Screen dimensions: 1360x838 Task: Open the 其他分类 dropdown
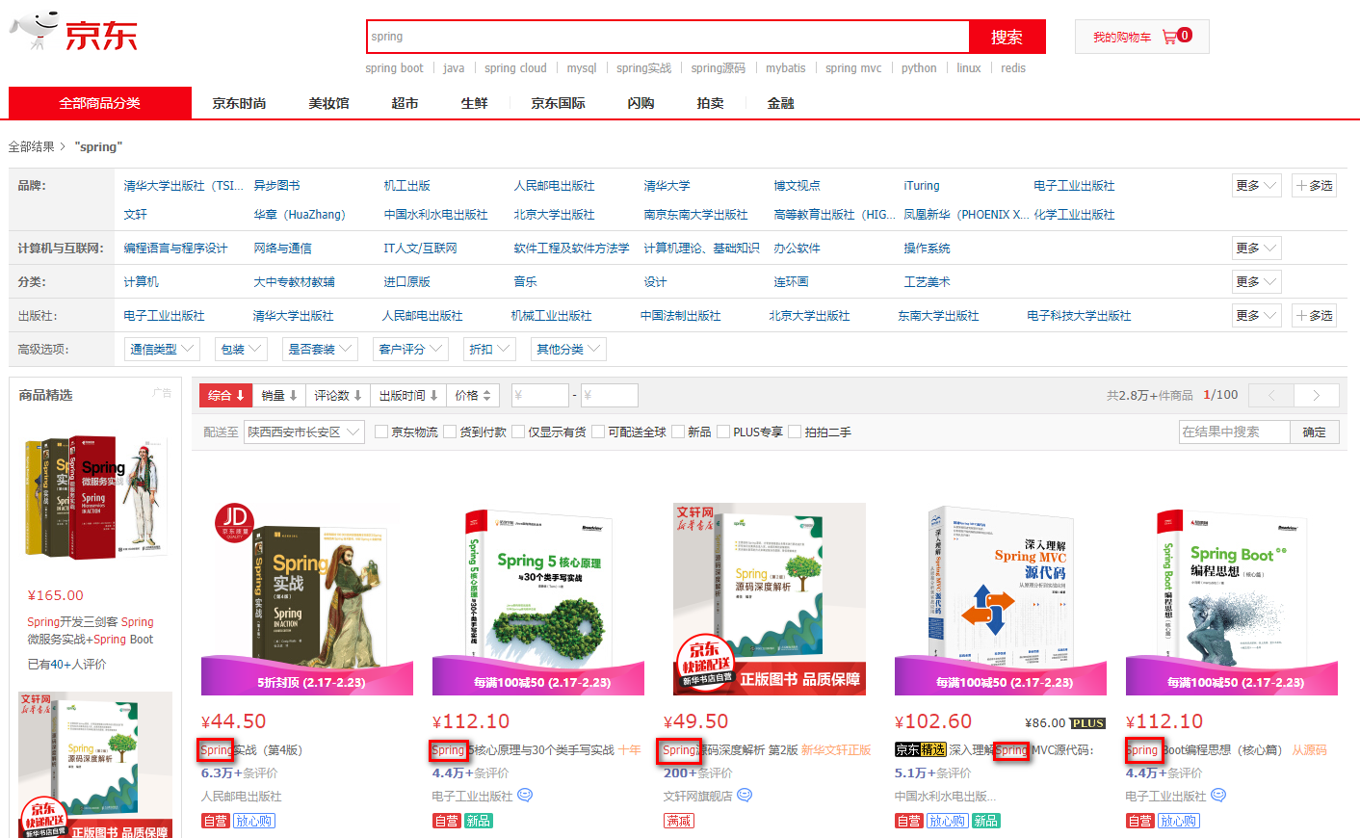[x=568, y=349]
